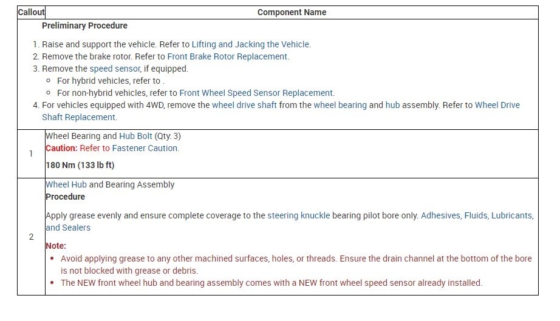Open the Fastener Caution link
This screenshot has height=321, width=560.
click(x=145, y=148)
